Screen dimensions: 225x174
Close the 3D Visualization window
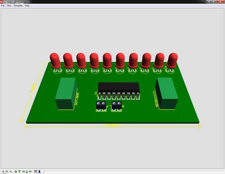[x=220, y=1]
